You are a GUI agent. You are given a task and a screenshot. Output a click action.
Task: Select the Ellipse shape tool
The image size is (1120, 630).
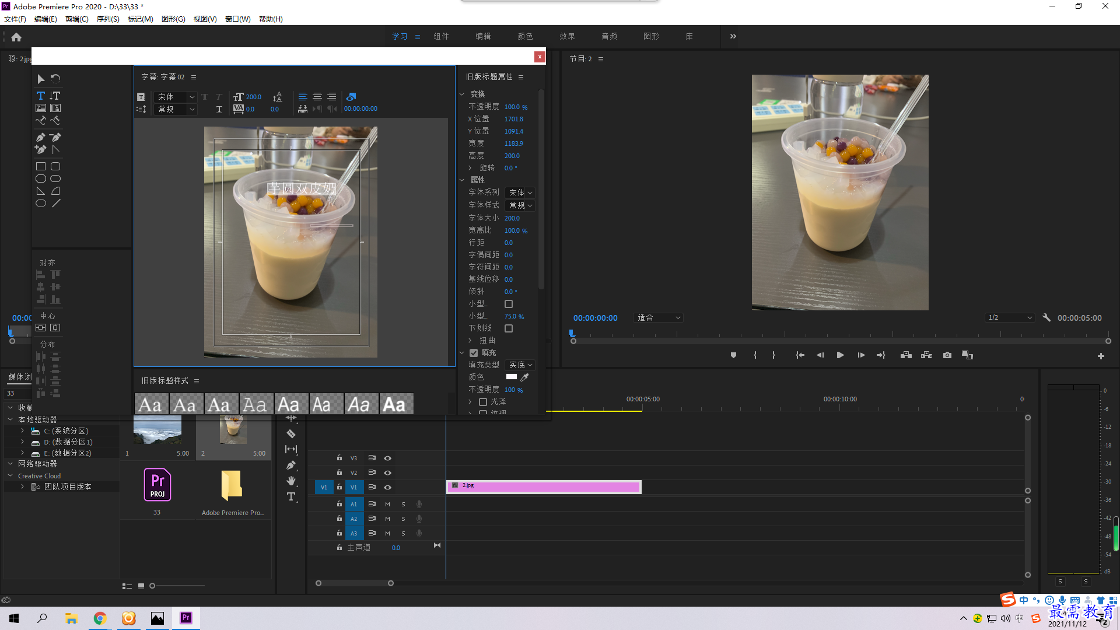[41, 204]
